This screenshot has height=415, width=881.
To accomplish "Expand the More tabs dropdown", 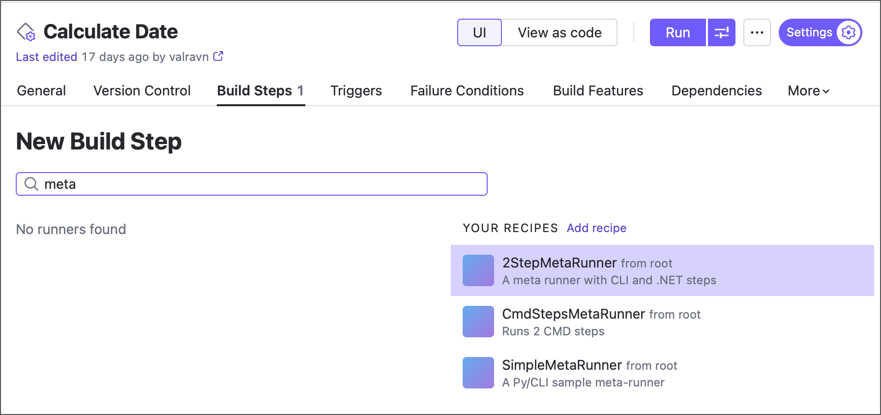I will point(807,90).
